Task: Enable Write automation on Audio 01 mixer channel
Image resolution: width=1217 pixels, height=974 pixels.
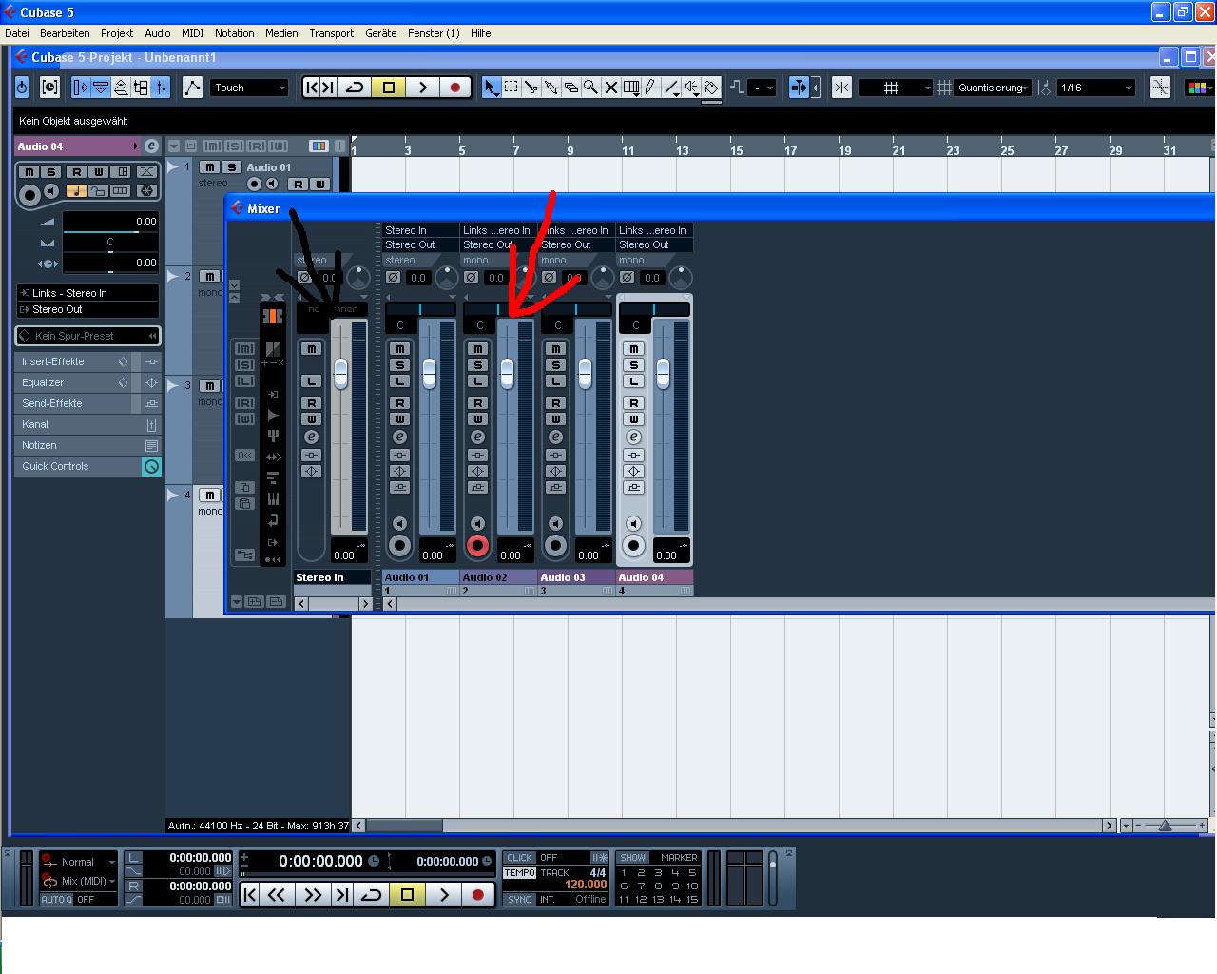Action: [400, 419]
